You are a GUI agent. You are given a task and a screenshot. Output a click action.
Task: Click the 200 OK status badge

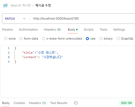[x=126, y=103]
